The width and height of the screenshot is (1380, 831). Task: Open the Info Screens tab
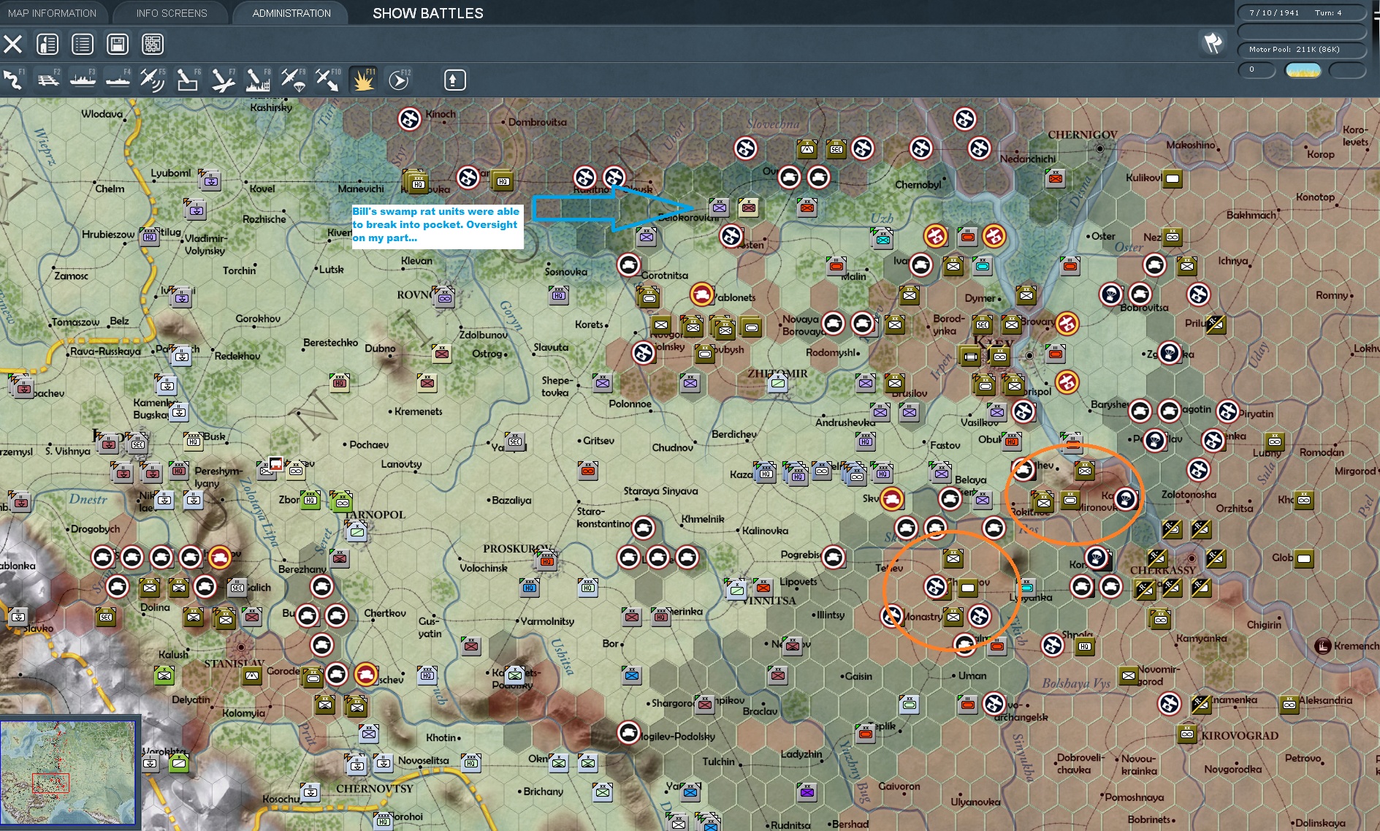coord(172,13)
